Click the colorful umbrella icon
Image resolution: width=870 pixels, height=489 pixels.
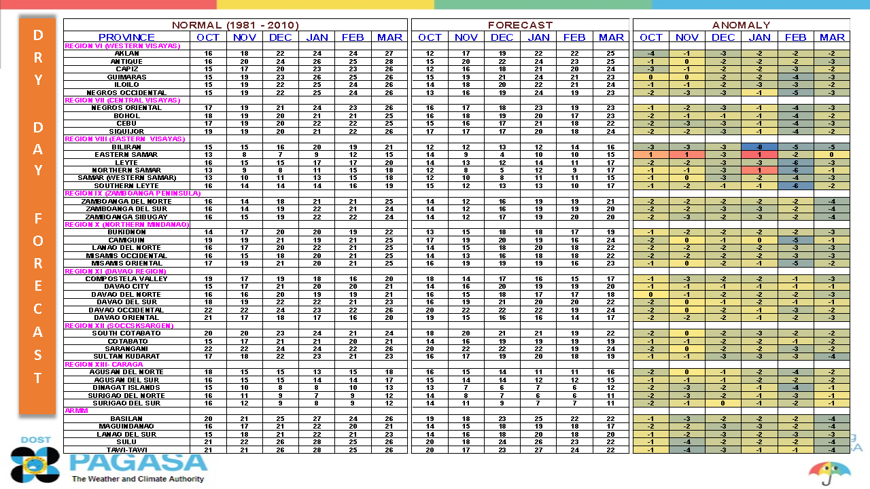coord(829,473)
